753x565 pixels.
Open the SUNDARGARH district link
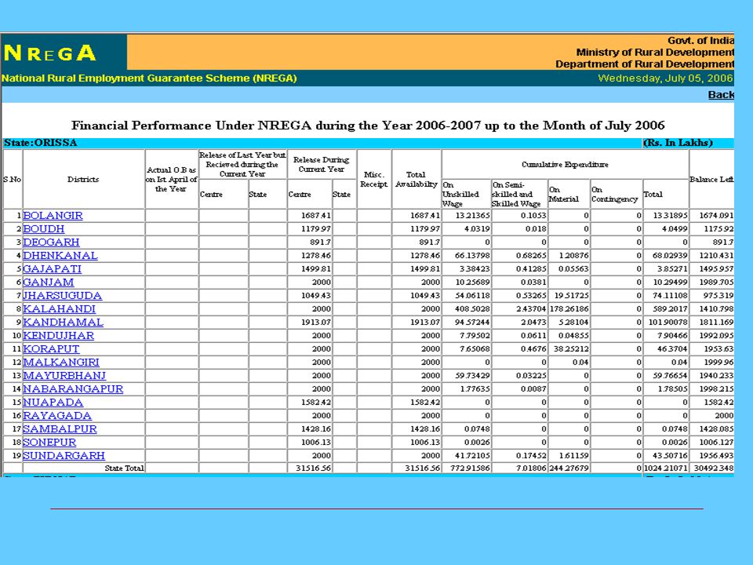64,455
